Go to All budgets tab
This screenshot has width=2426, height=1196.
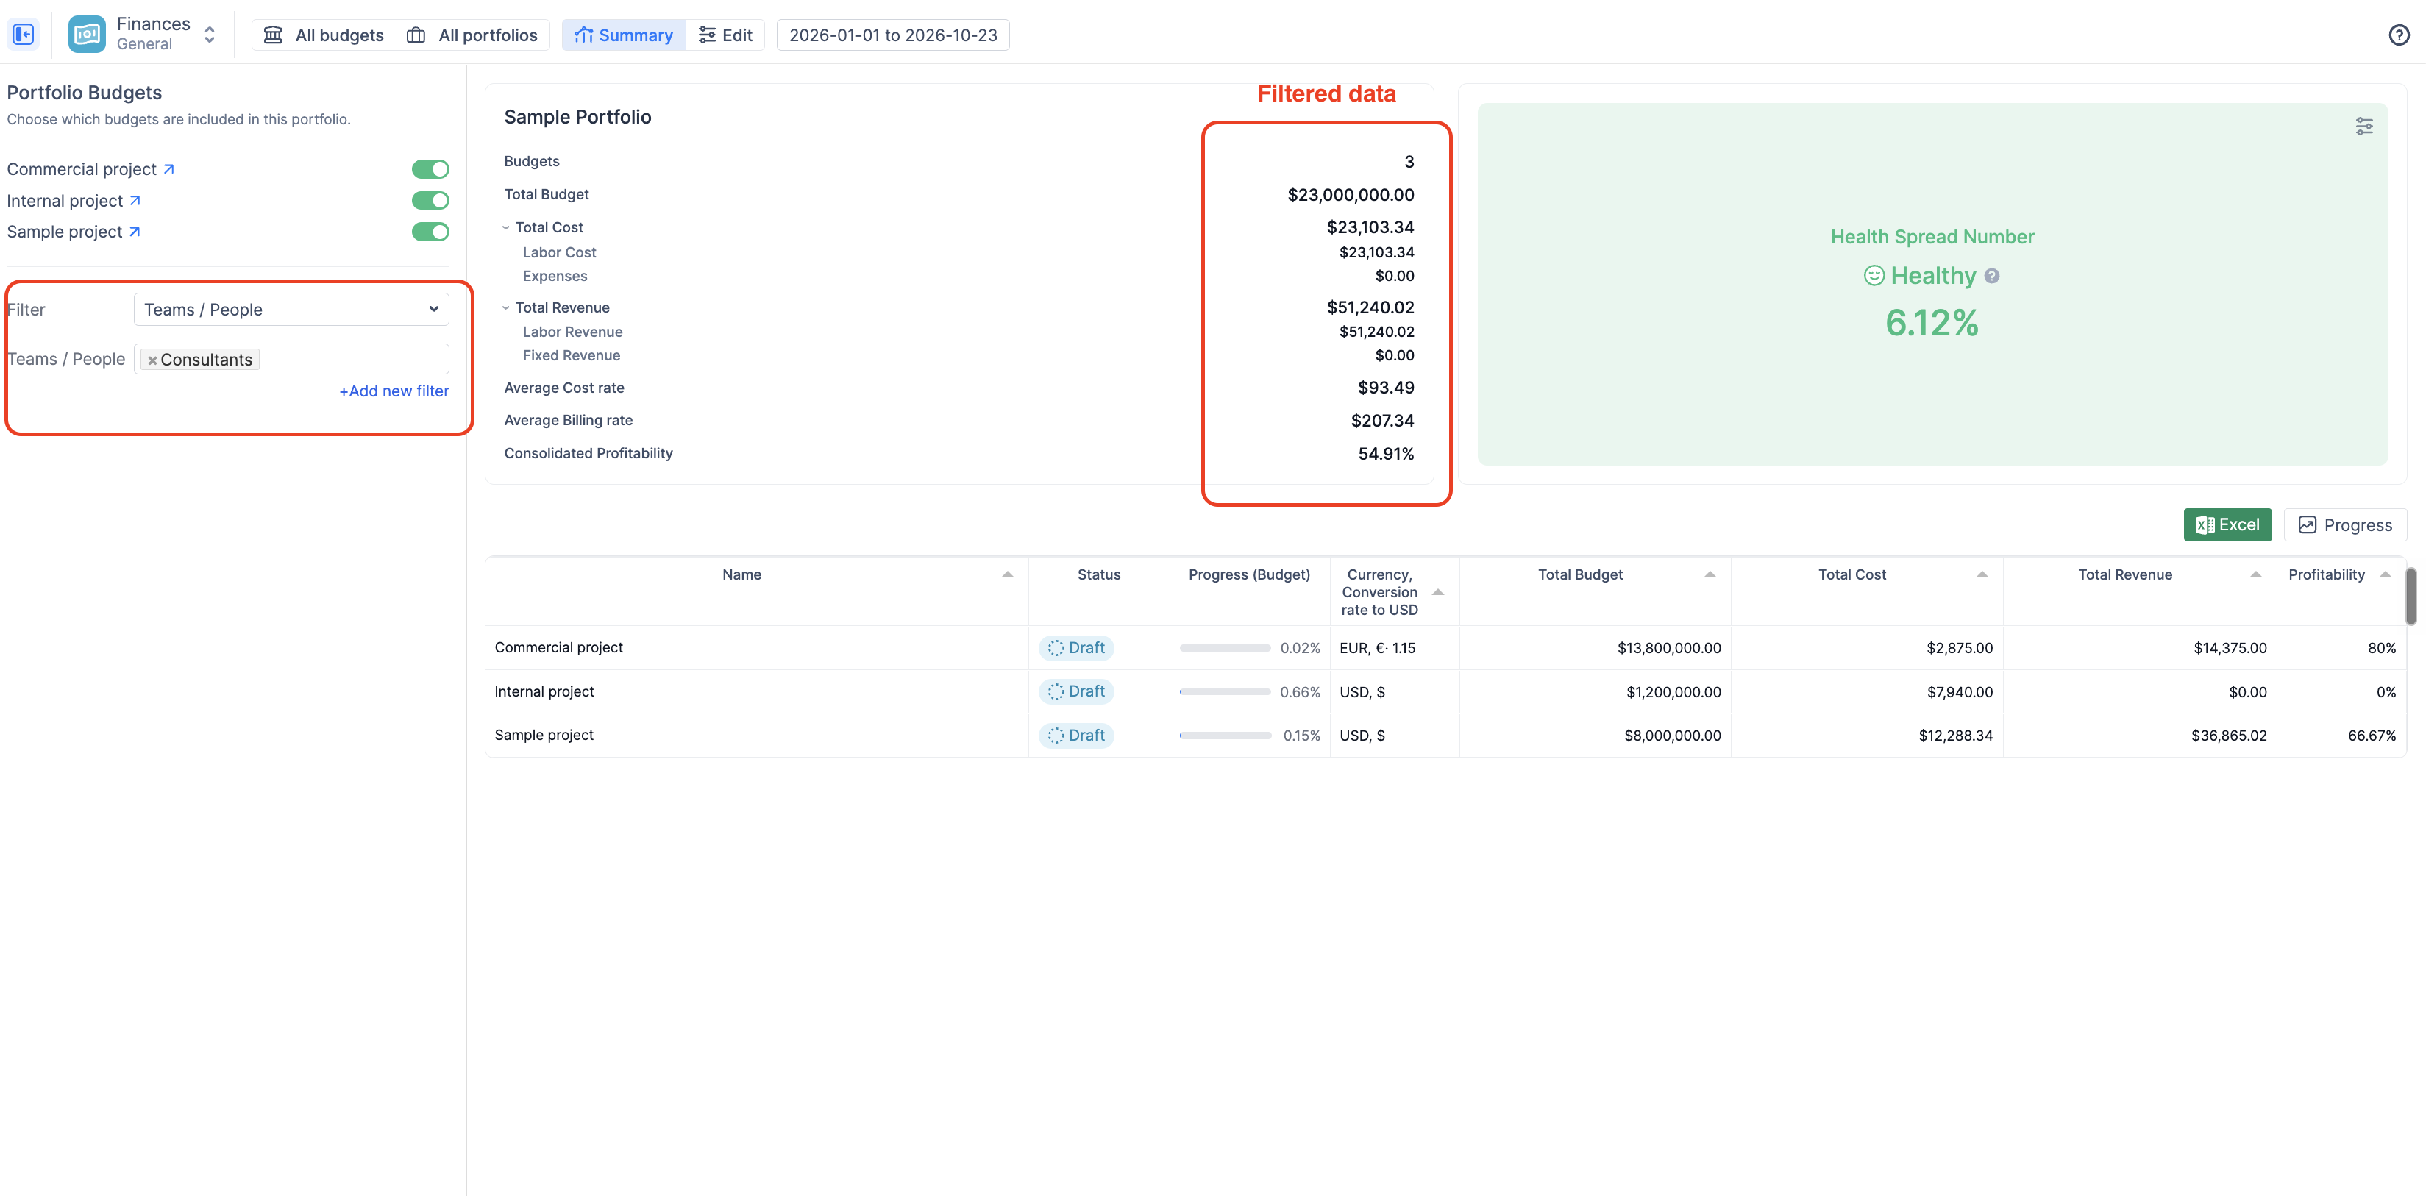click(x=324, y=35)
